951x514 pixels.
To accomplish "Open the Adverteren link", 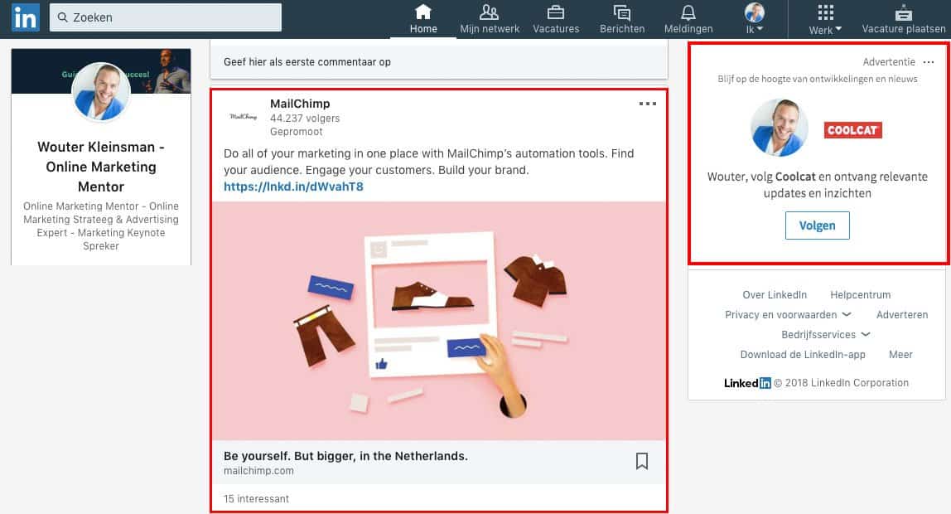I will coord(902,315).
